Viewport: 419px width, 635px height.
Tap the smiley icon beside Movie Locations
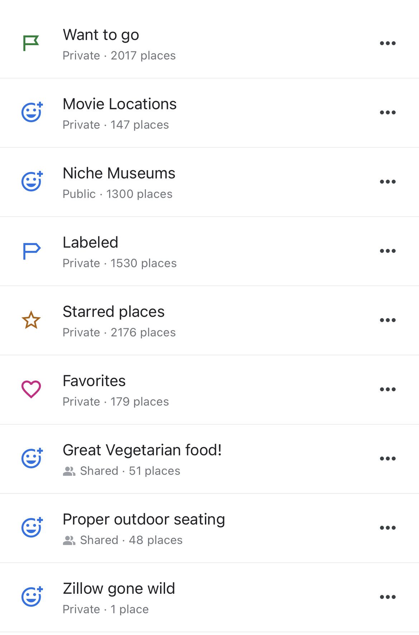pyautogui.click(x=32, y=113)
